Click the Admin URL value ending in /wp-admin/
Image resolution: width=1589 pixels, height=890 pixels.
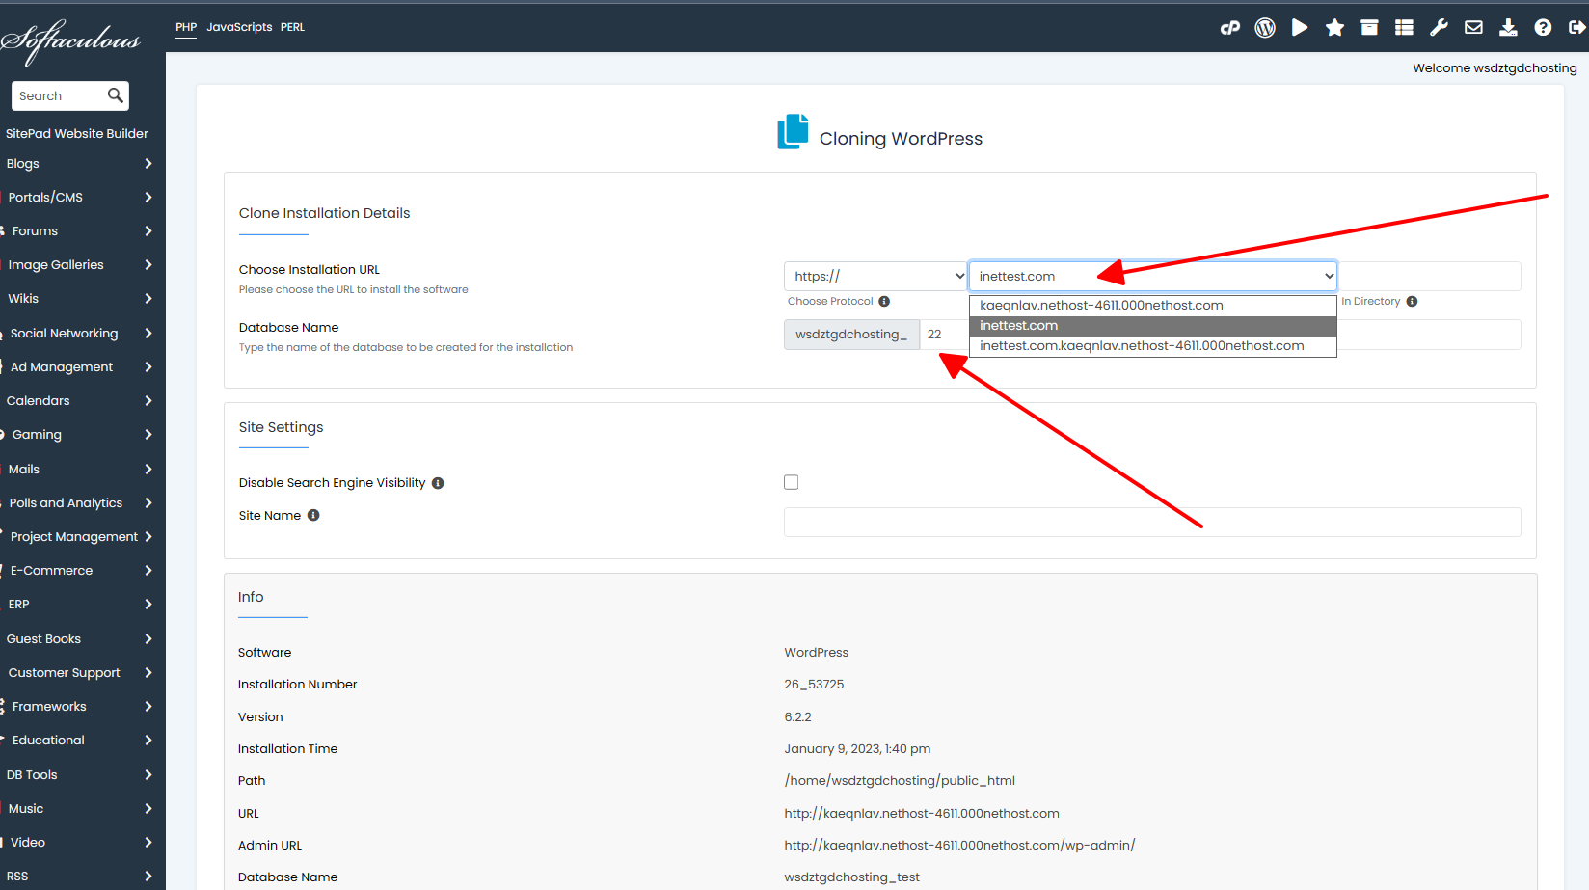coord(959,846)
